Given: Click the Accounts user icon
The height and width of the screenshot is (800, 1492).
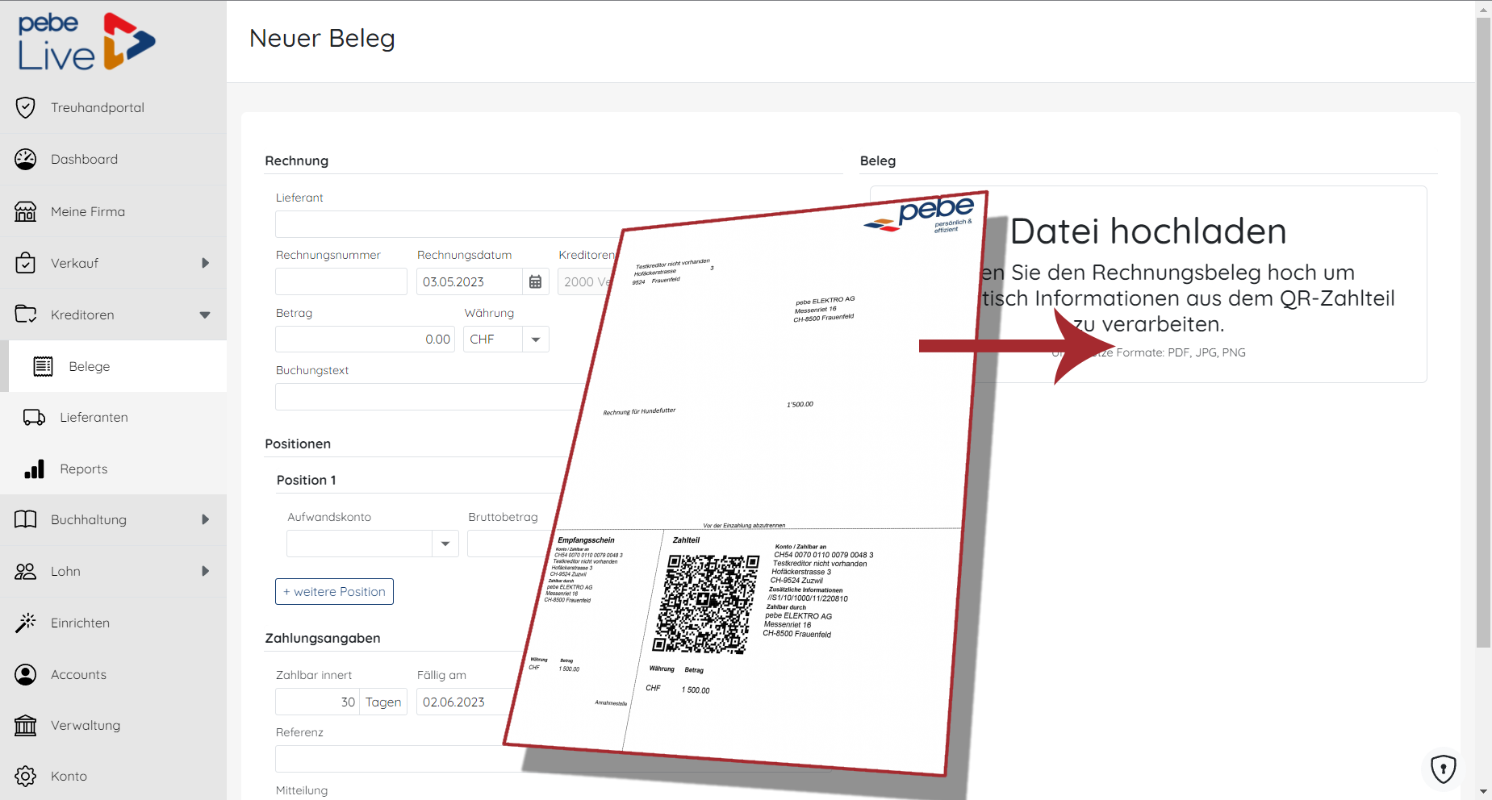Looking at the screenshot, I should (26, 674).
